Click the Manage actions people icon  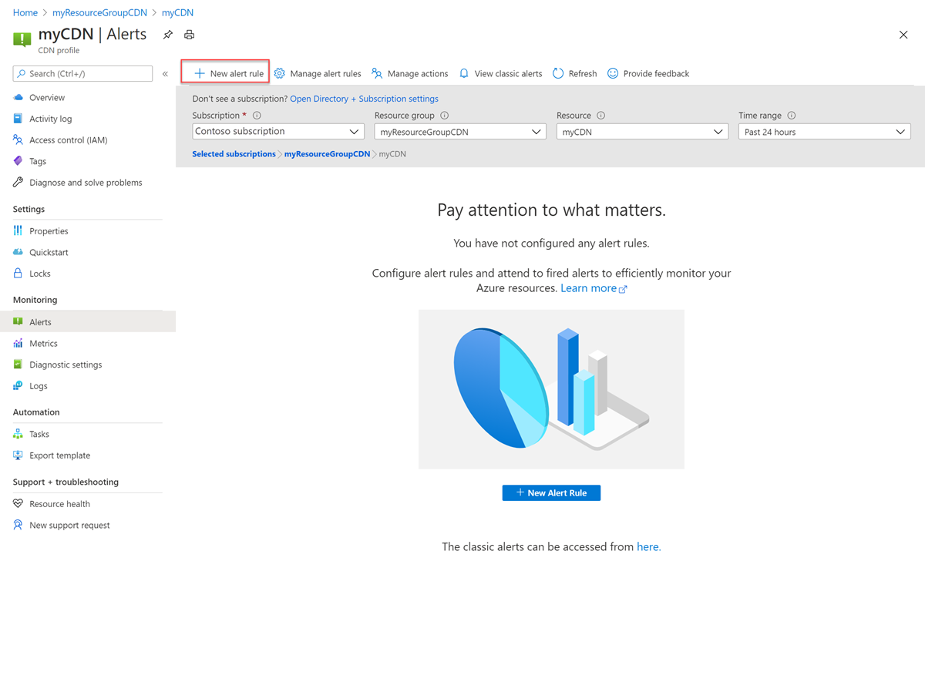tap(377, 73)
